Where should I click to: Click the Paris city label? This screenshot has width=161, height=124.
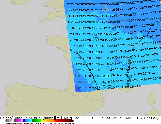click(x=96, y=37)
